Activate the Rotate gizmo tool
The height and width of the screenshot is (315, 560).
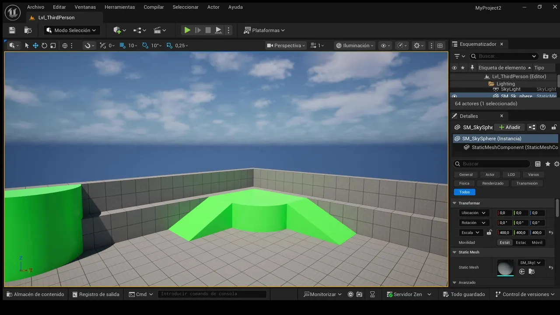click(x=44, y=45)
